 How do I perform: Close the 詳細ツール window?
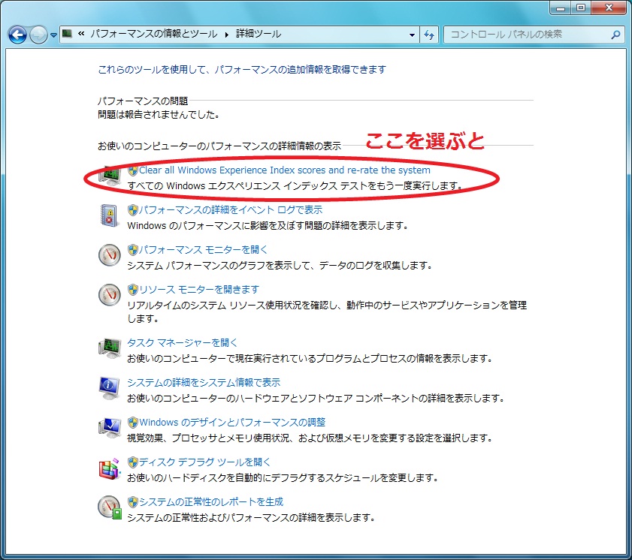[x=609, y=8]
